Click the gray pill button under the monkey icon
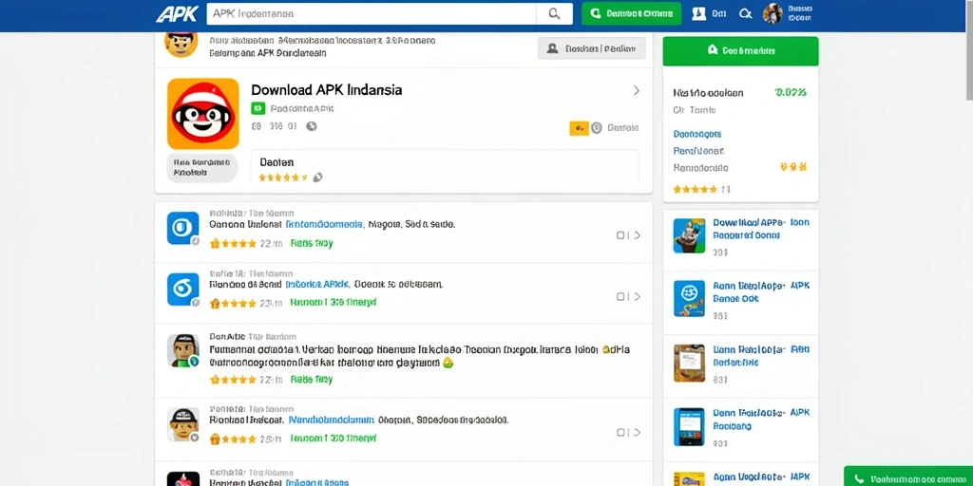973x486 pixels. pos(202,167)
